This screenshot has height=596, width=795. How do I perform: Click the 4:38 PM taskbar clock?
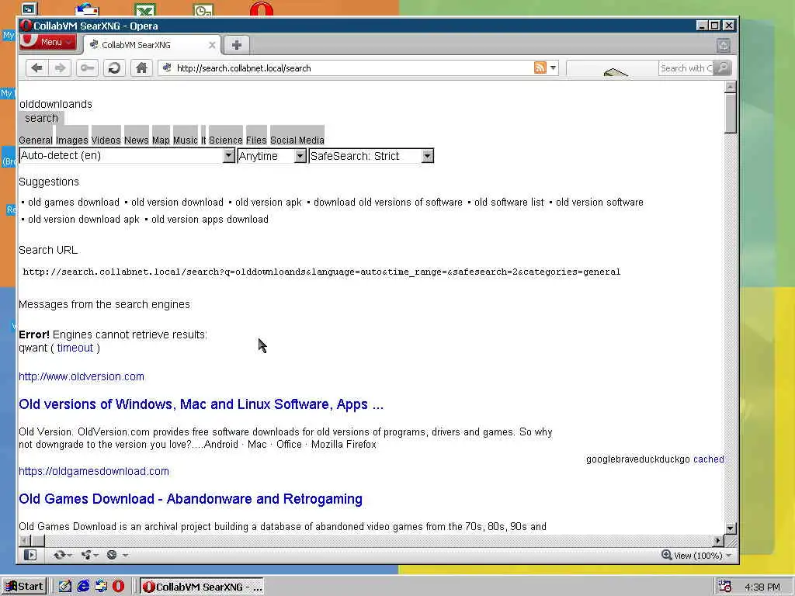[x=762, y=587]
